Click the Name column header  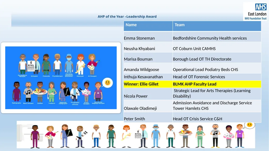(x=148, y=26)
